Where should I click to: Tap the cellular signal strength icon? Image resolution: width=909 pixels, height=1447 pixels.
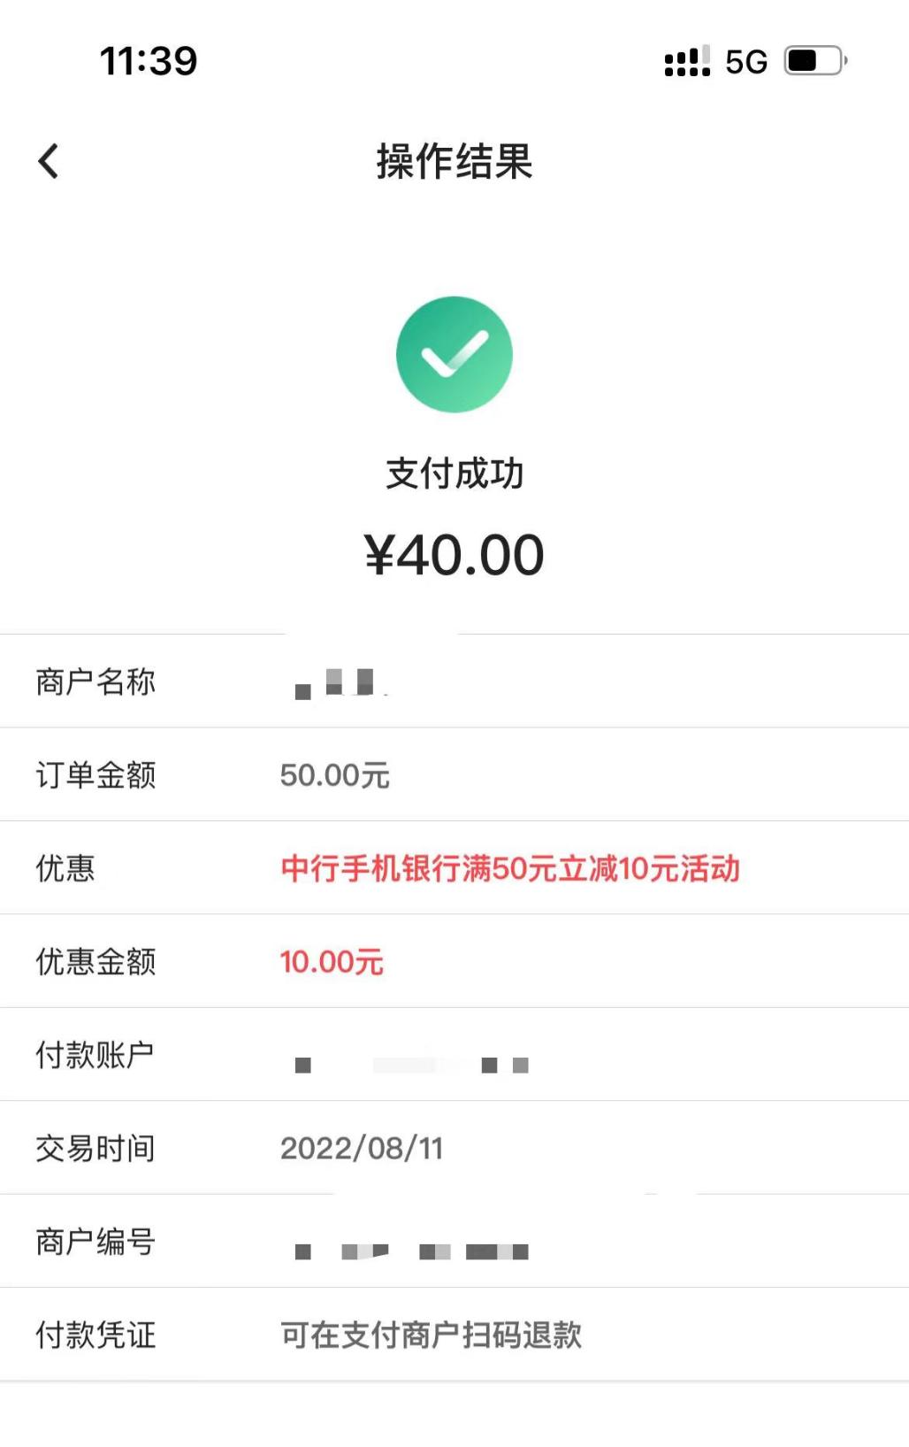click(687, 61)
